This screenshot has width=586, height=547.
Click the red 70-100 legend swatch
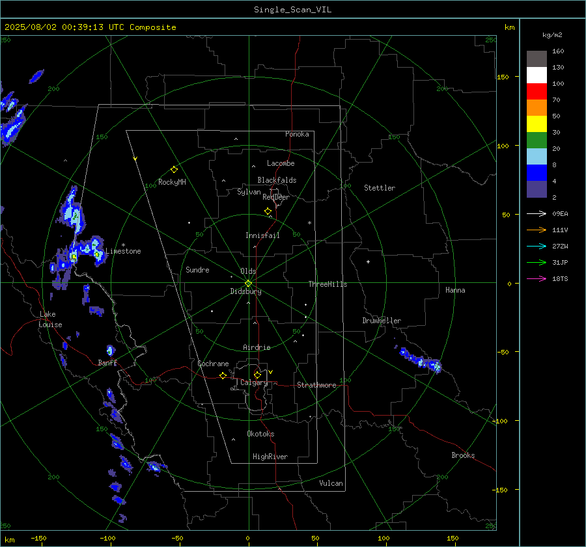tap(537, 92)
